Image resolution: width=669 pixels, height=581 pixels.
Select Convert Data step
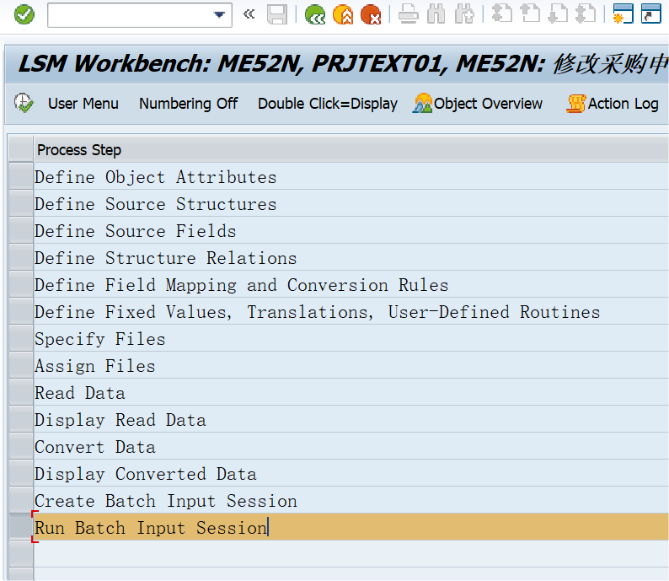point(351,447)
